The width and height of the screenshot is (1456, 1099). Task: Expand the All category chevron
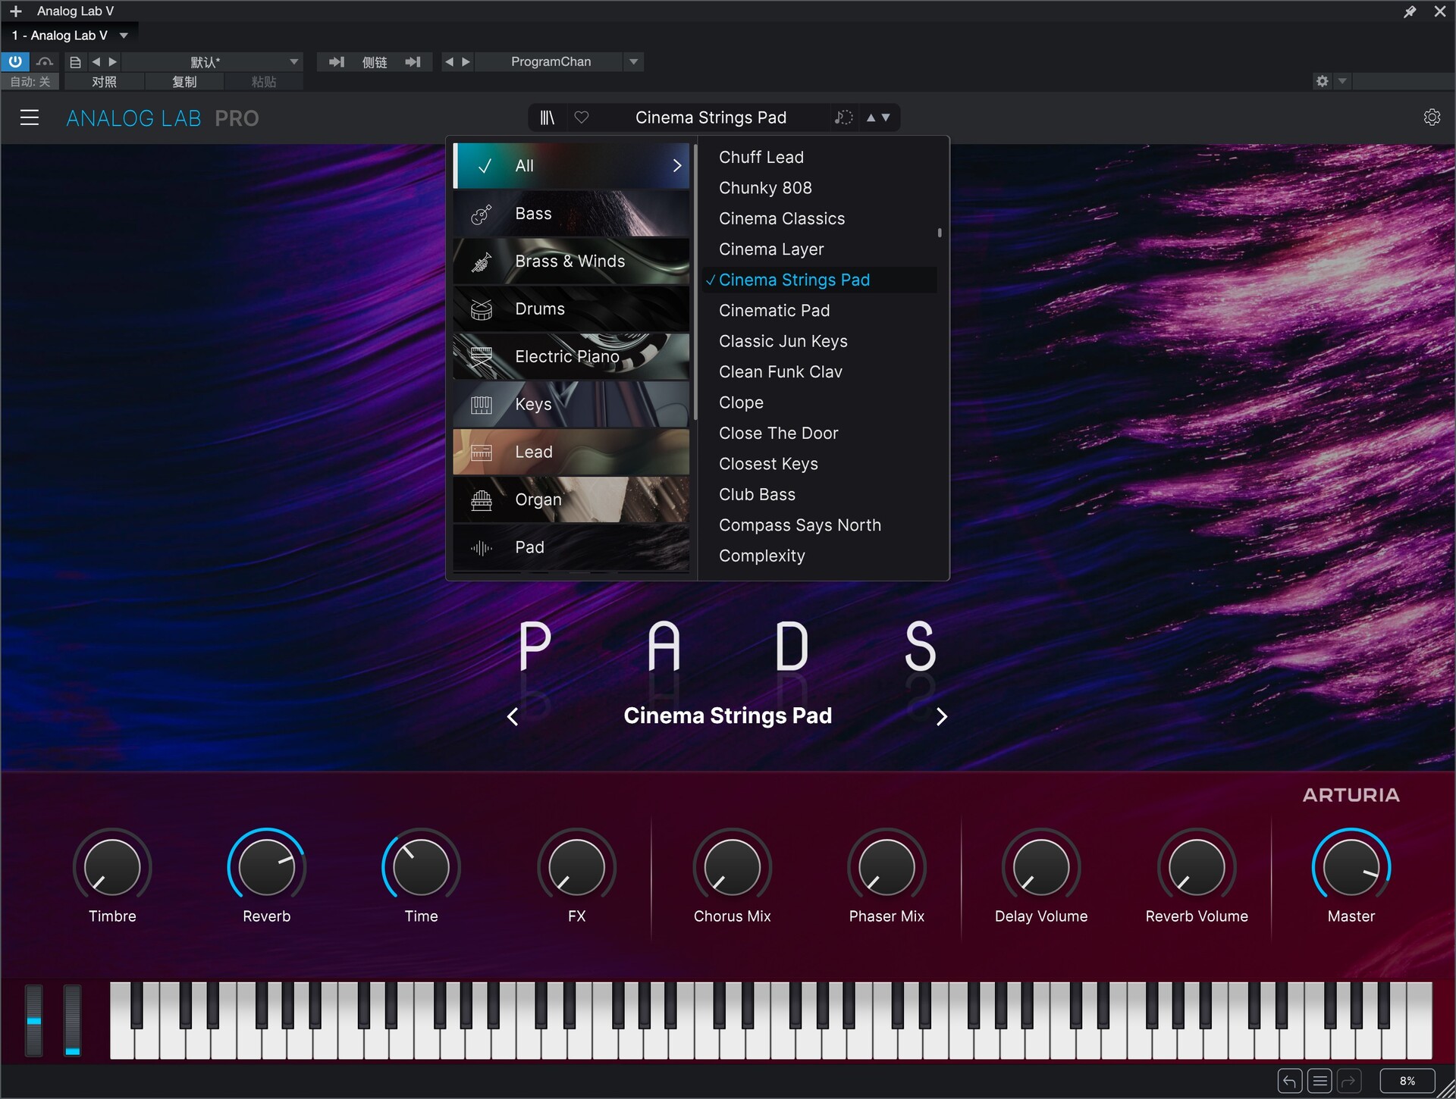tap(677, 165)
